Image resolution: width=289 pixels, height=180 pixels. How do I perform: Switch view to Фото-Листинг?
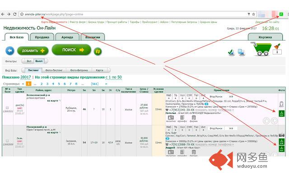(x=54, y=70)
